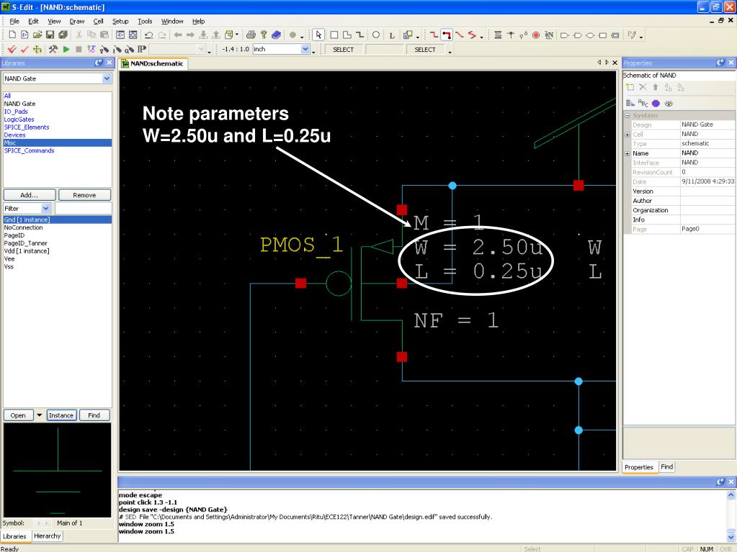Open the Tools menu
Viewport: 737px width, 552px height.
tap(145, 21)
